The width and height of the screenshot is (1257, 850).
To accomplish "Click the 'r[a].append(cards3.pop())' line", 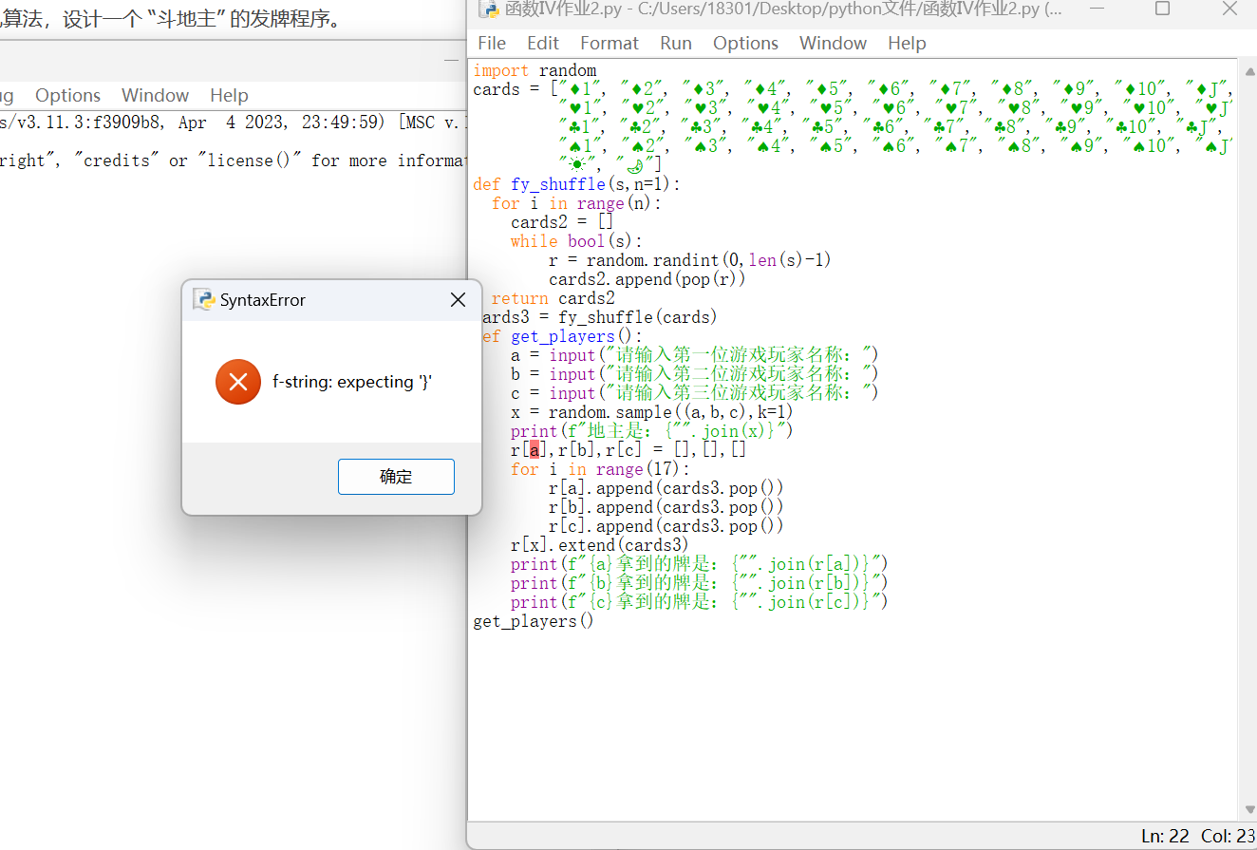I will coord(666,488).
